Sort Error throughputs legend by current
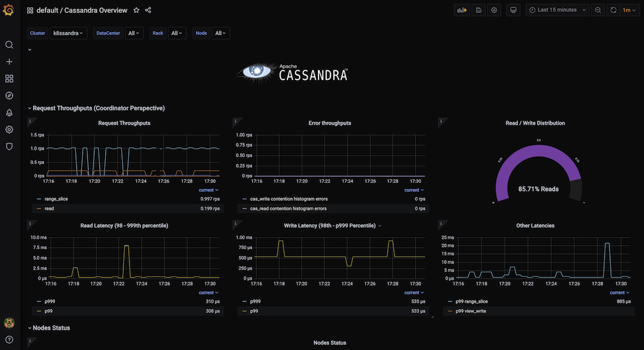Image resolution: width=644 pixels, height=350 pixels. (x=414, y=190)
